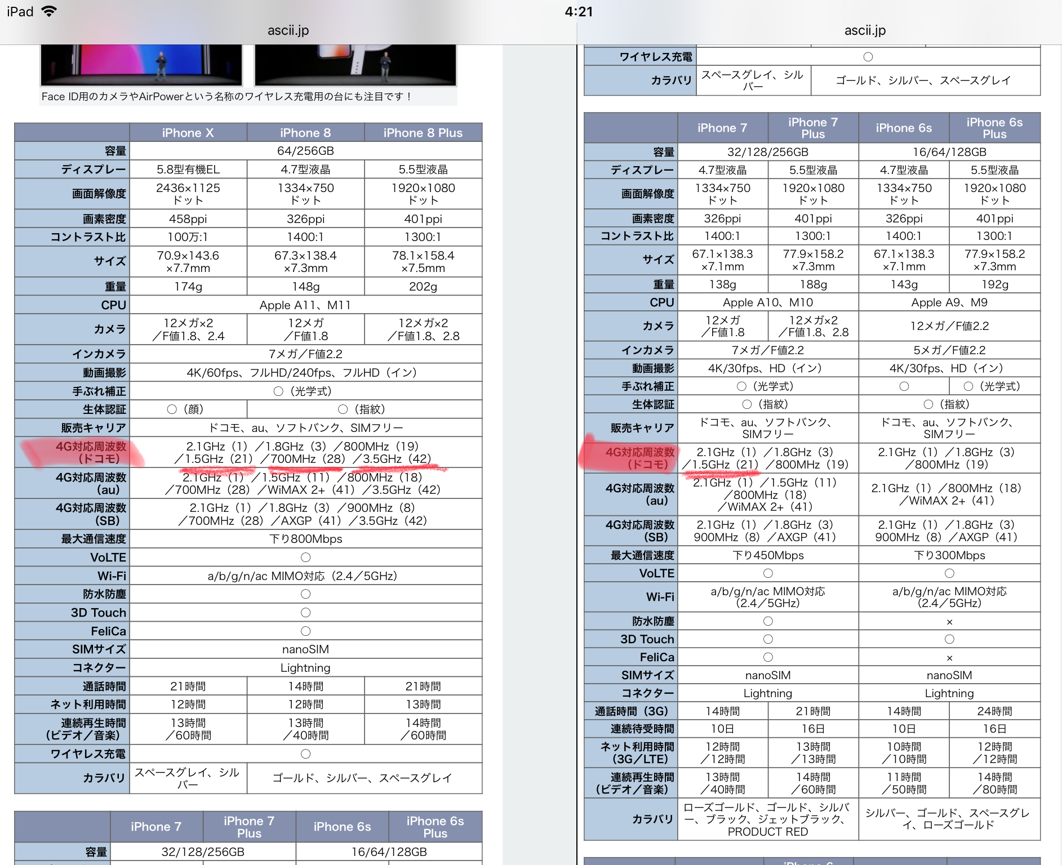The image size is (1062, 865).
Task: Select the 下り800Mbps max speed cell
Action: pyautogui.click(x=305, y=539)
